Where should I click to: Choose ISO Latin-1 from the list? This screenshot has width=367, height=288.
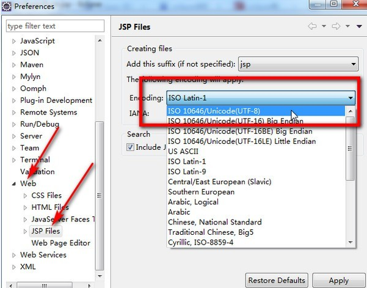(x=256, y=161)
